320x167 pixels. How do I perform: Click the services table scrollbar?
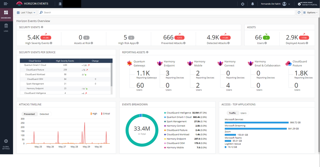pos(111,75)
